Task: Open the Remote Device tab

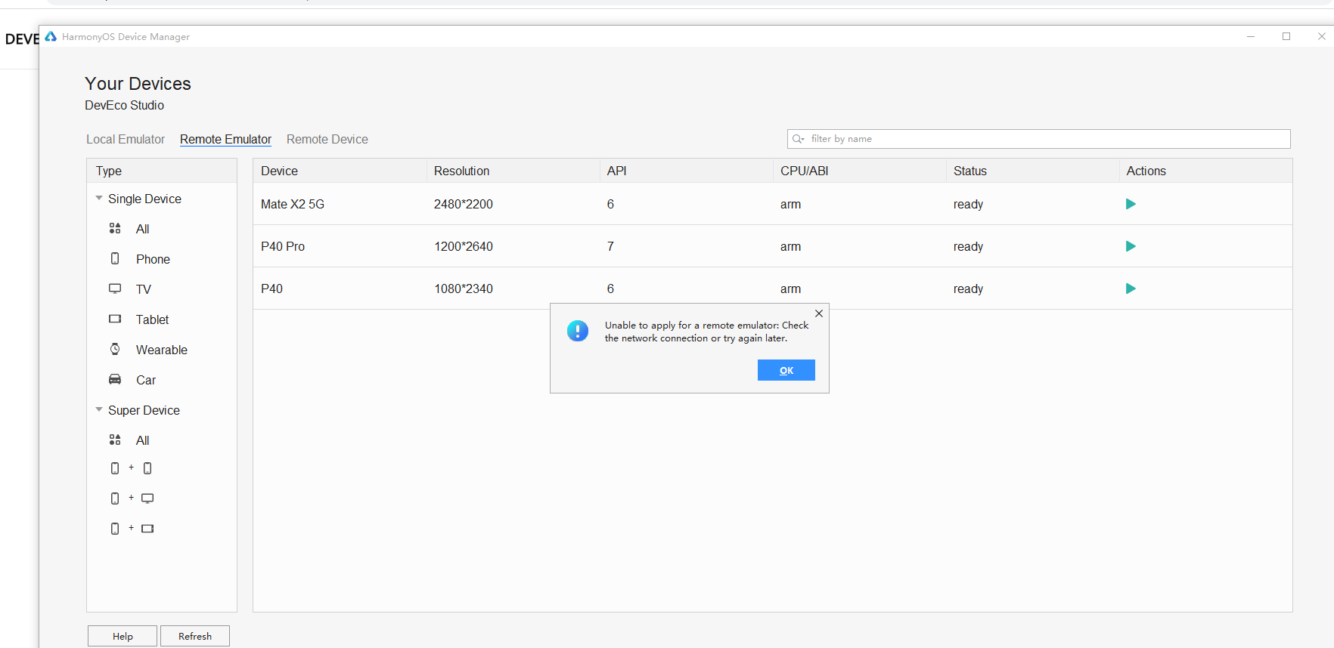Action: point(327,139)
